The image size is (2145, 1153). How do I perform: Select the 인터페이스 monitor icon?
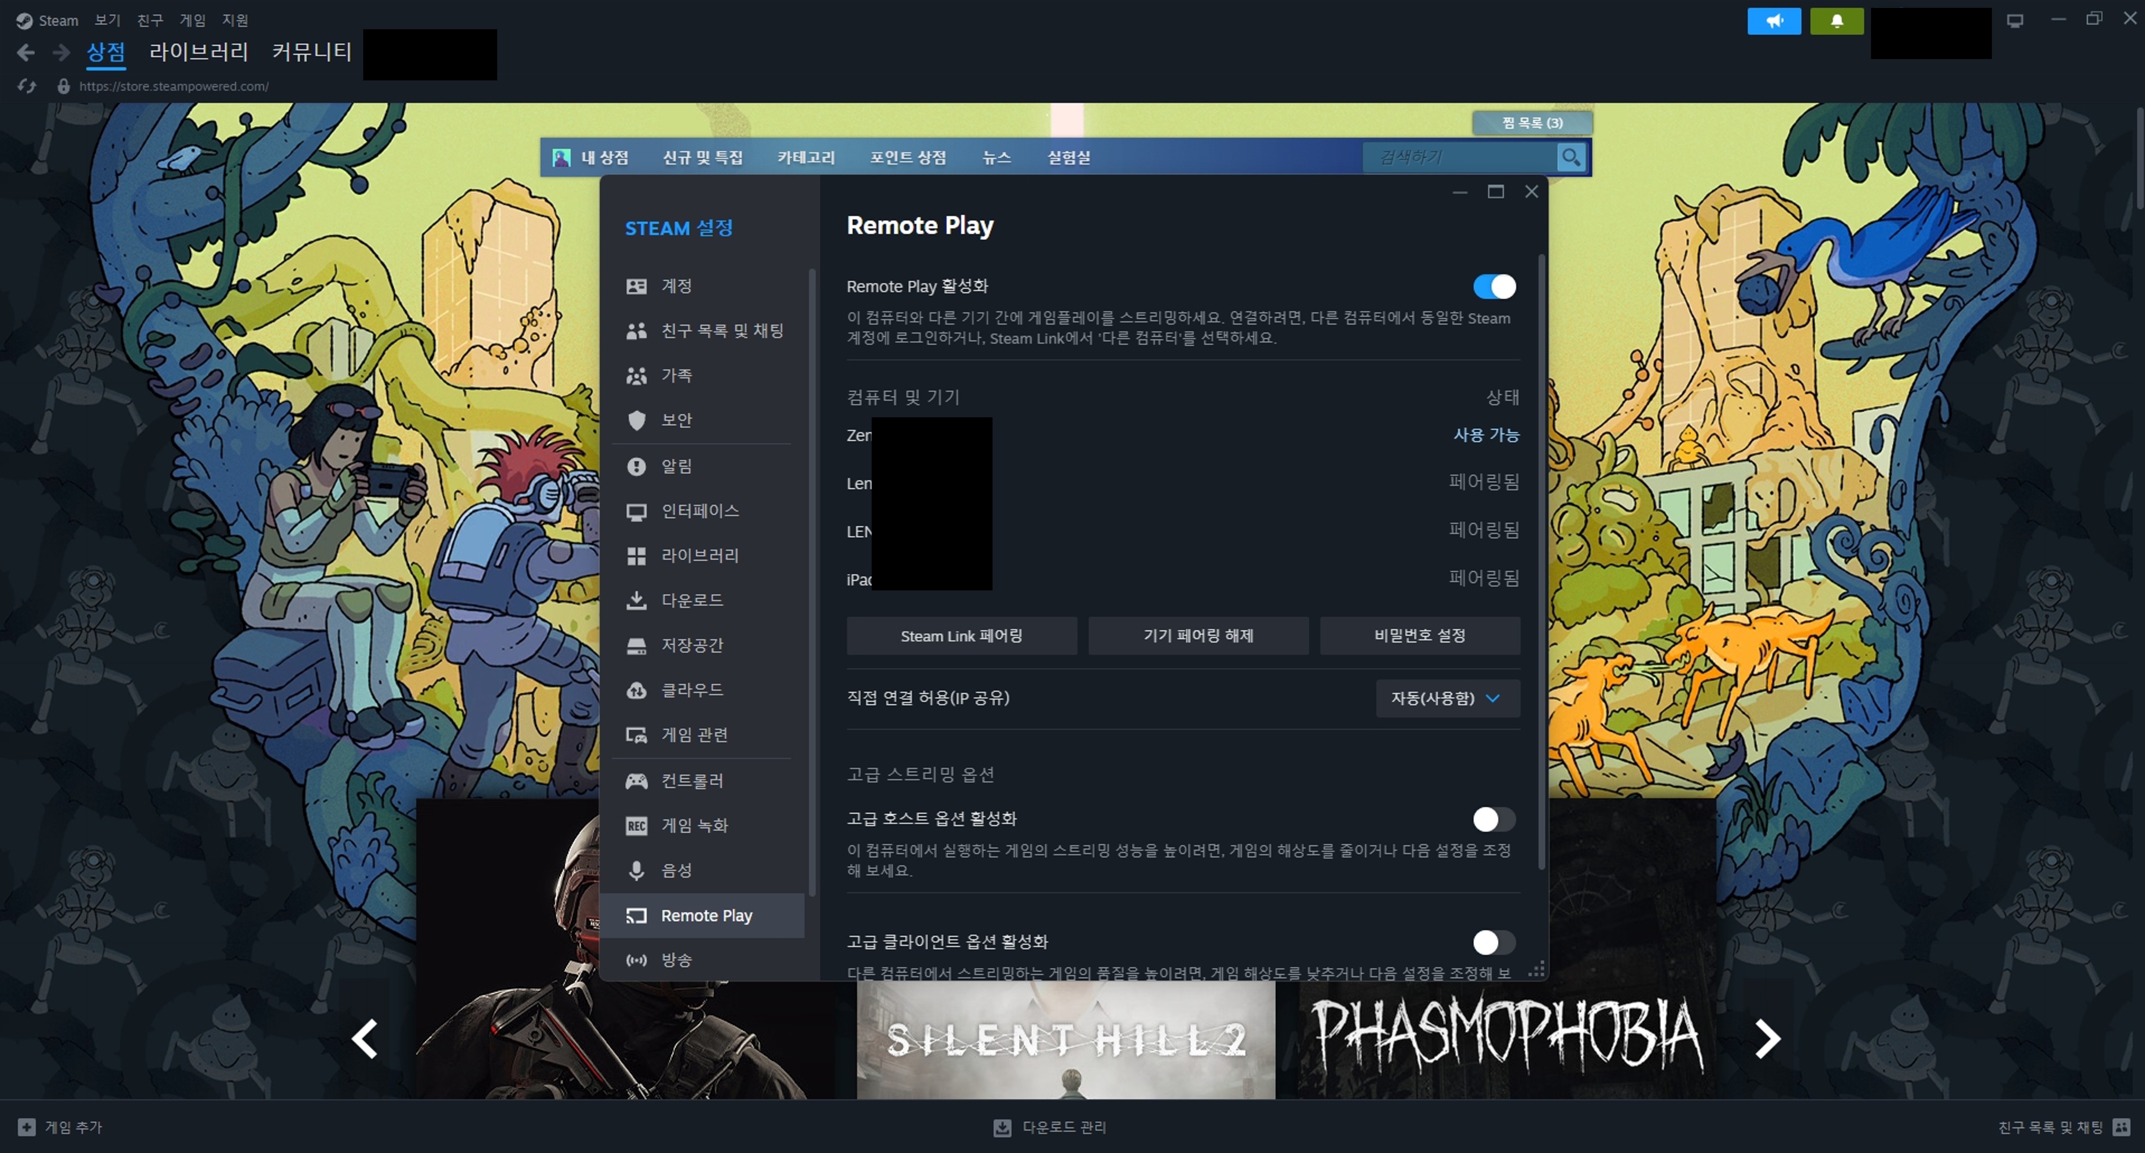(x=636, y=512)
